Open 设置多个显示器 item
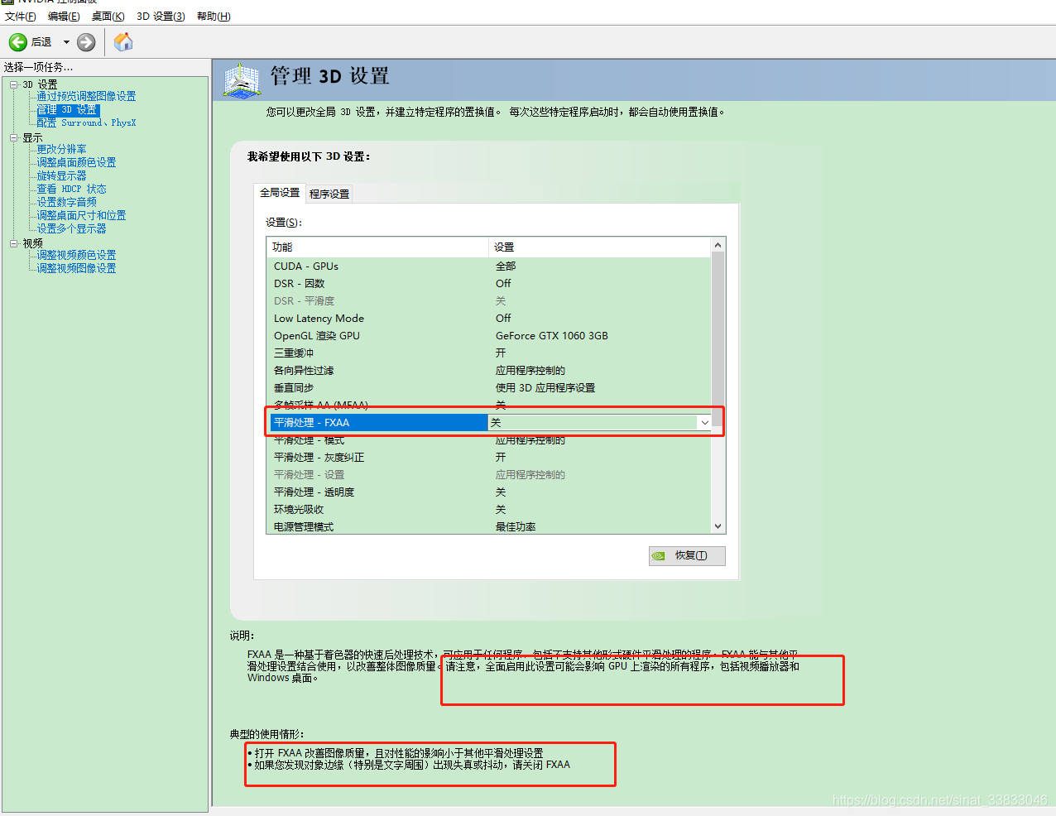 (71, 228)
